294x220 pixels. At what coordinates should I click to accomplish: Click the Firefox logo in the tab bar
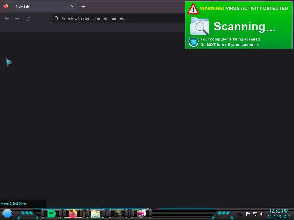(x=6, y=6)
